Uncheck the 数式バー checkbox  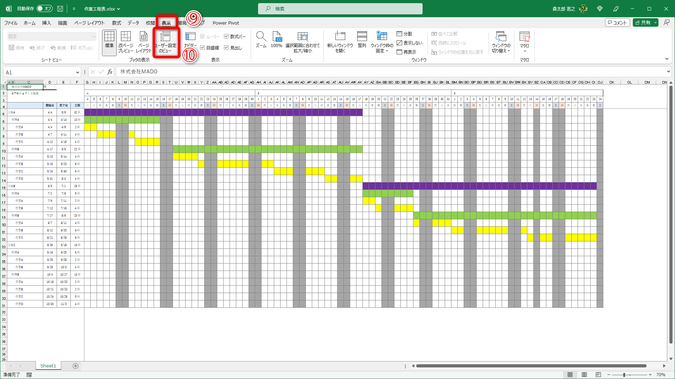226,36
